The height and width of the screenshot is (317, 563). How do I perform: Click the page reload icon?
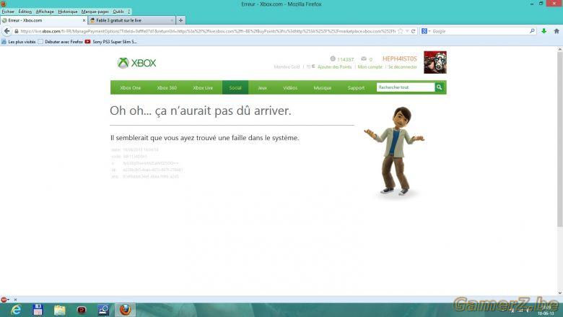coord(414,31)
